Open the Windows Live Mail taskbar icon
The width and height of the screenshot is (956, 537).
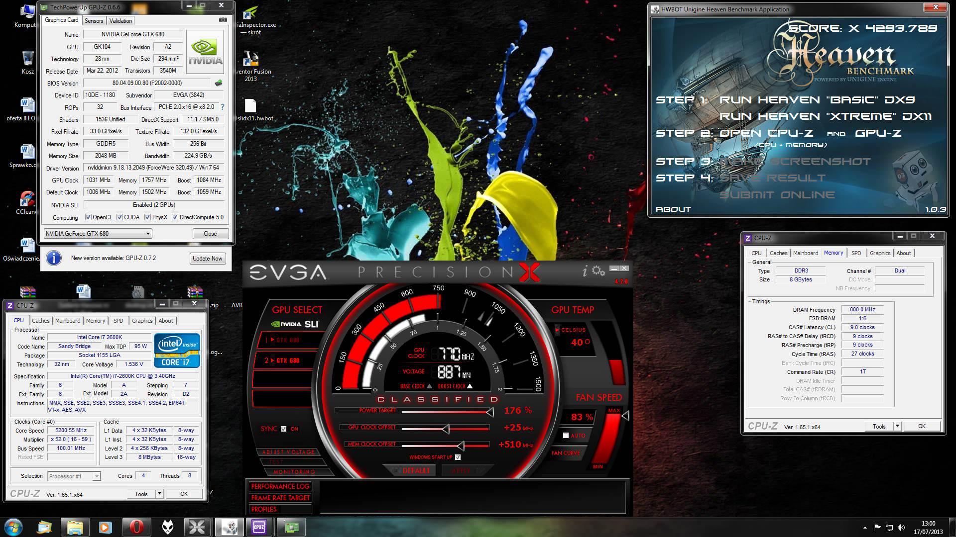click(44, 527)
